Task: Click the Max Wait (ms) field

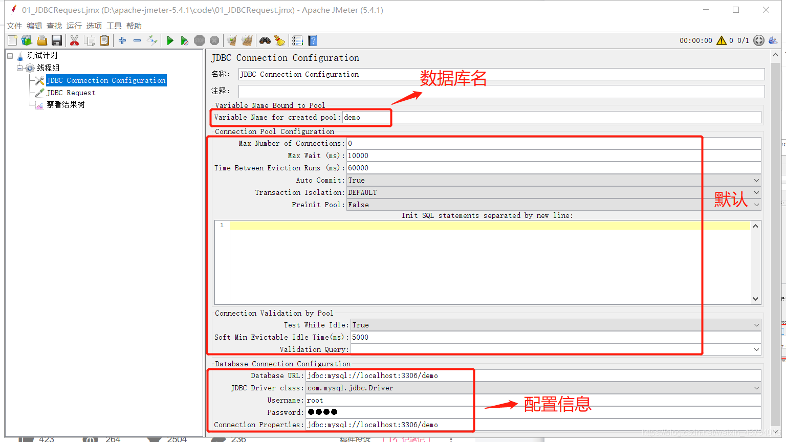Action: pyautogui.click(x=554, y=156)
